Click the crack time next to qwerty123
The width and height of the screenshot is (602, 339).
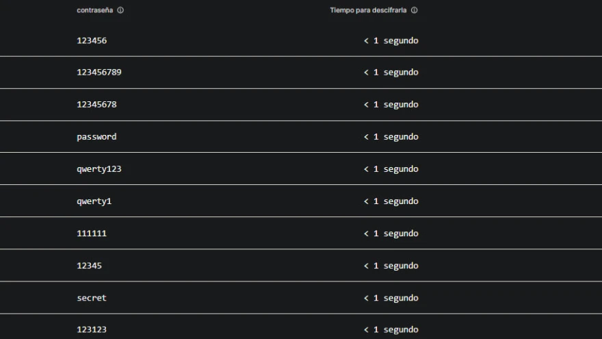tap(391, 168)
